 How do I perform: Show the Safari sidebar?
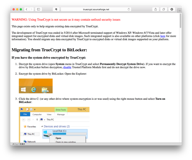(x=38, y=9)
